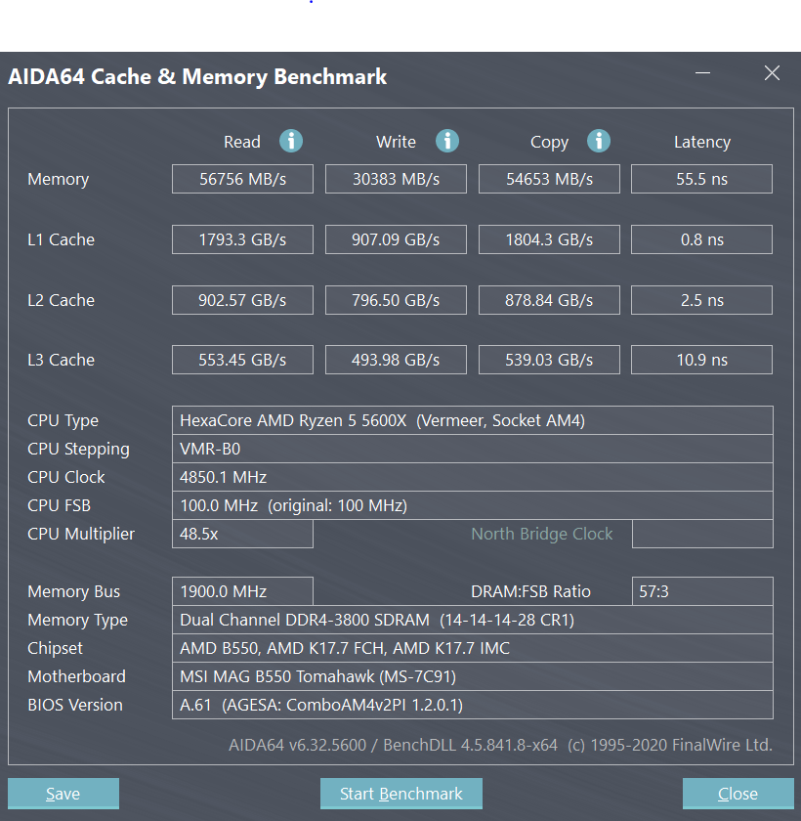This screenshot has height=821, width=801.
Task: Click the empty North Bridge Clock field
Action: (702, 534)
